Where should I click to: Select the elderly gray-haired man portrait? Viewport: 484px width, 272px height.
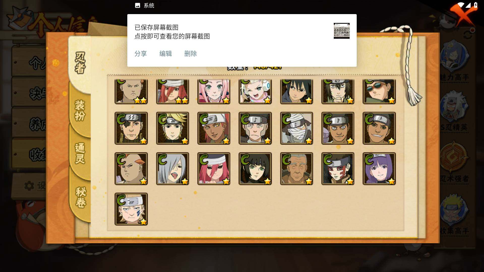coord(296,169)
